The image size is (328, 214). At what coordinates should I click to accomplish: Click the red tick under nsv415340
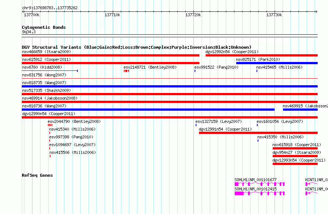tap(50, 133)
